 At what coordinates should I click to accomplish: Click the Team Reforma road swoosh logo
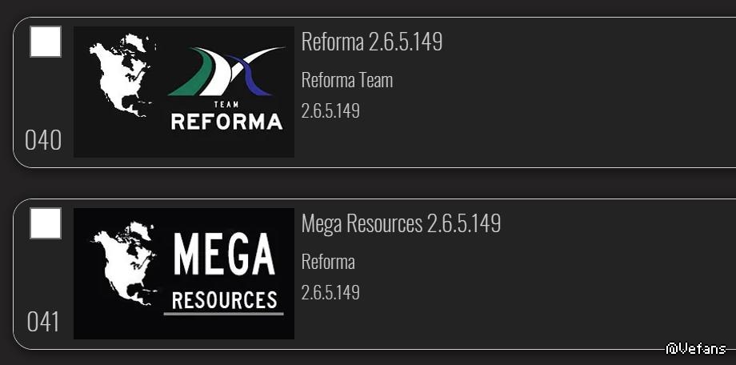(x=226, y=71)
